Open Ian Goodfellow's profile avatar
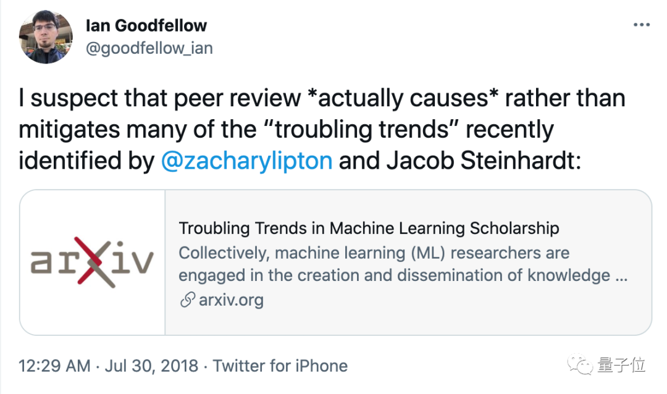This screenshot has width=667, height=394. [46, 37]
